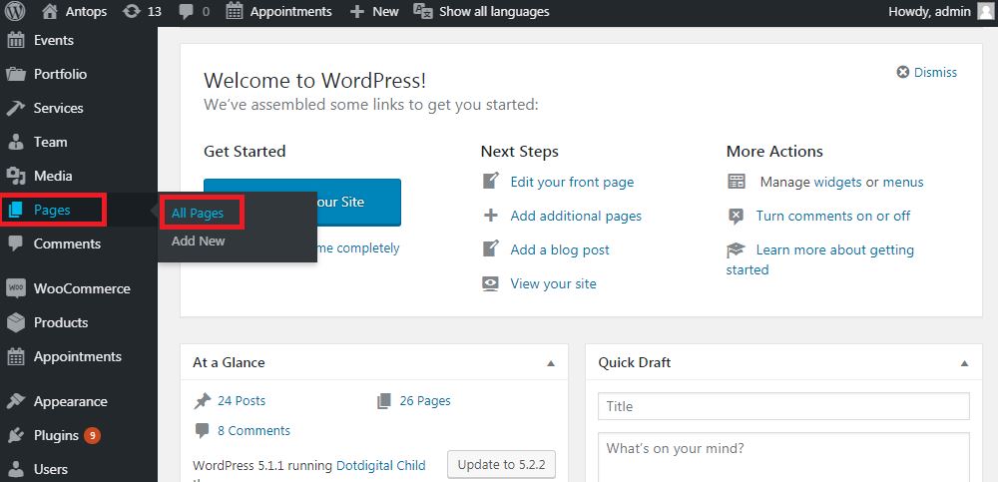Click the Media icon in sidebar
This screenshot has height=482, width=998.
(x=16, y=176)
